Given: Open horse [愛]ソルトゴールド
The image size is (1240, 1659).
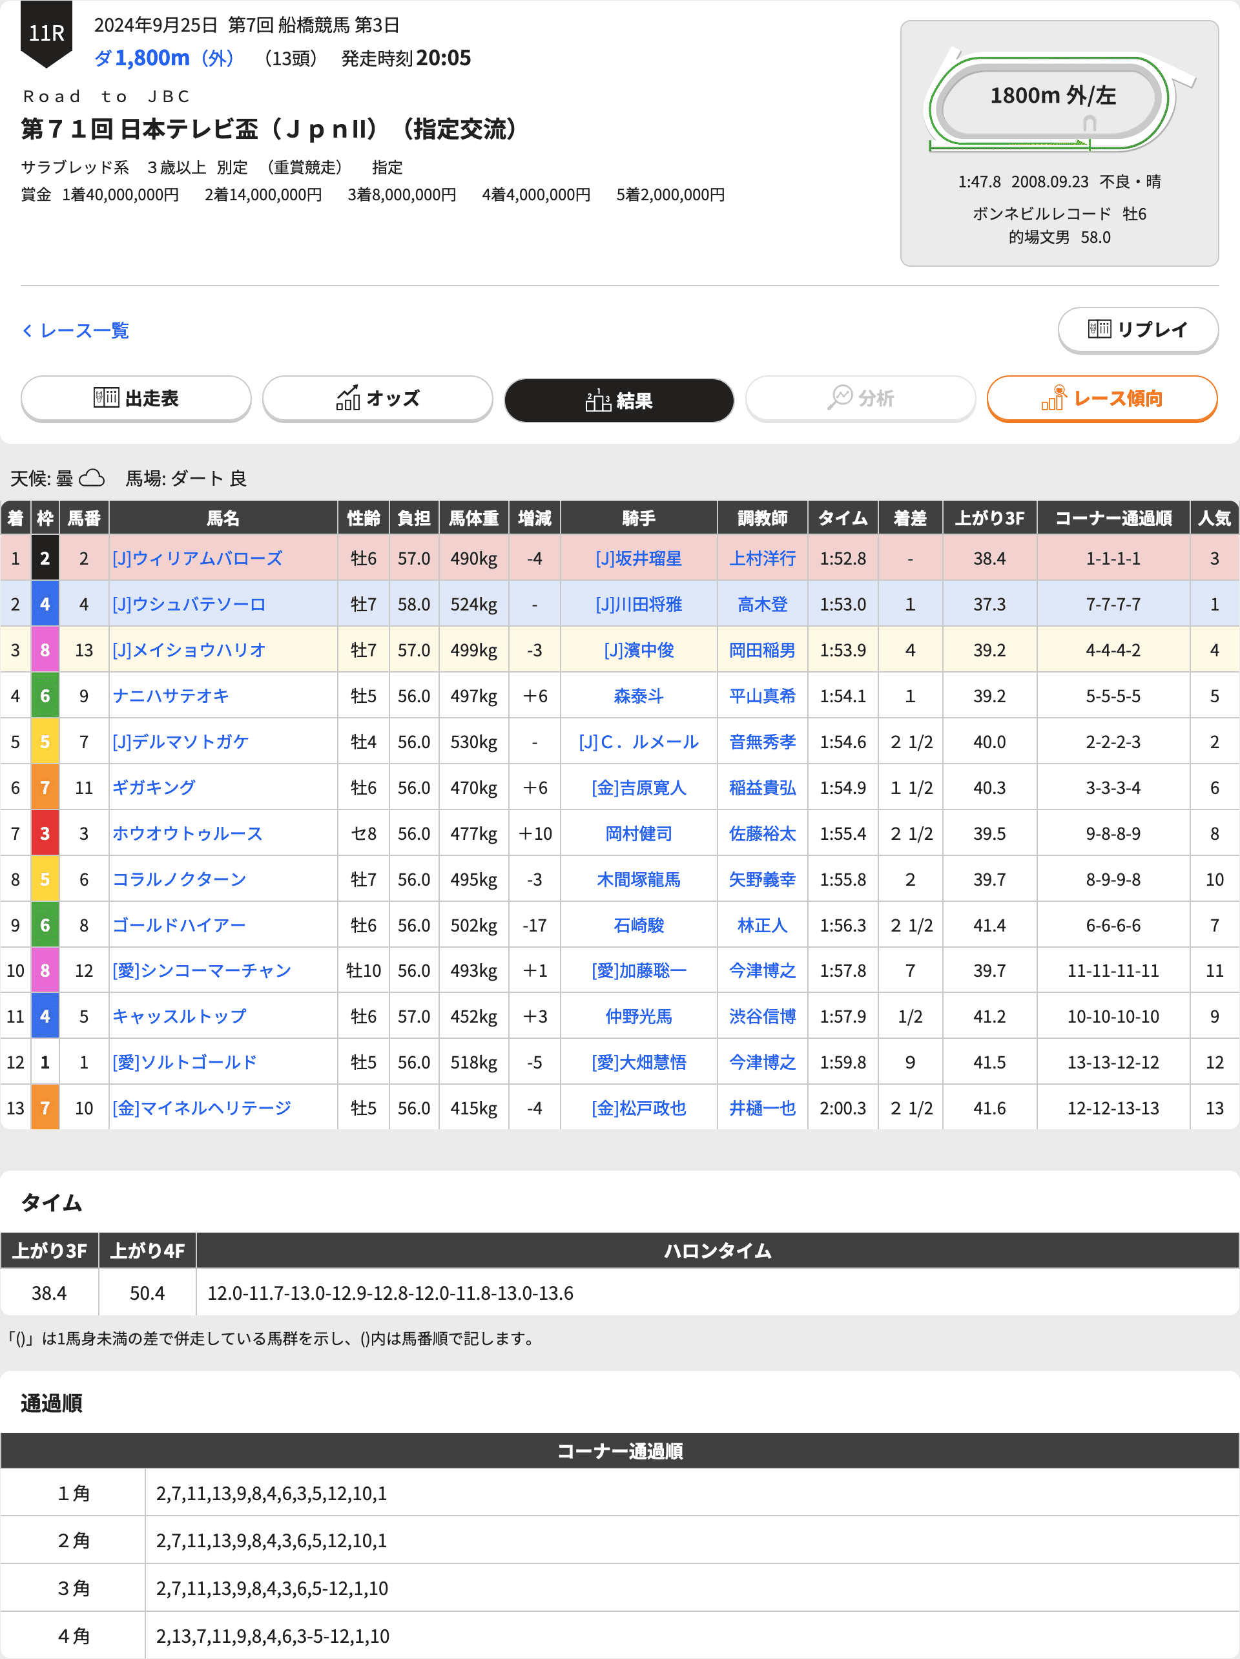Looking at the screenshot, I should pyautogui.click(x=185, y=1061).
